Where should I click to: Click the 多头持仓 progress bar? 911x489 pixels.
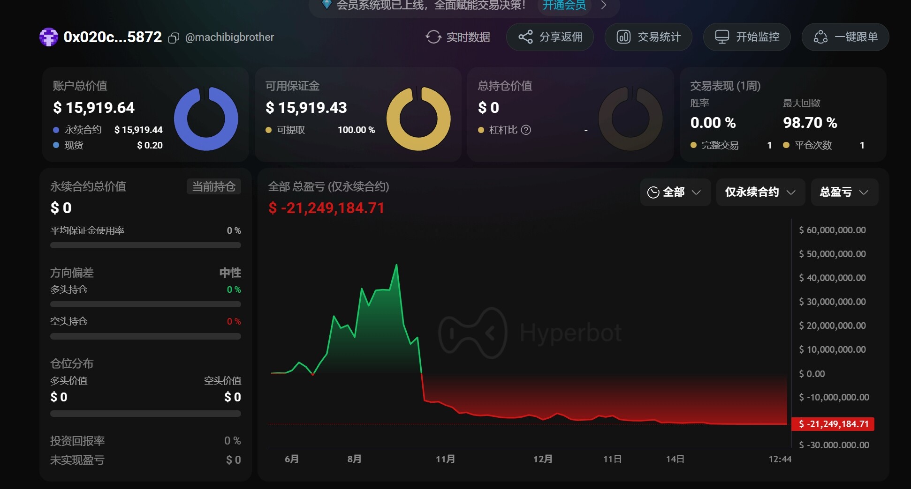145,304
